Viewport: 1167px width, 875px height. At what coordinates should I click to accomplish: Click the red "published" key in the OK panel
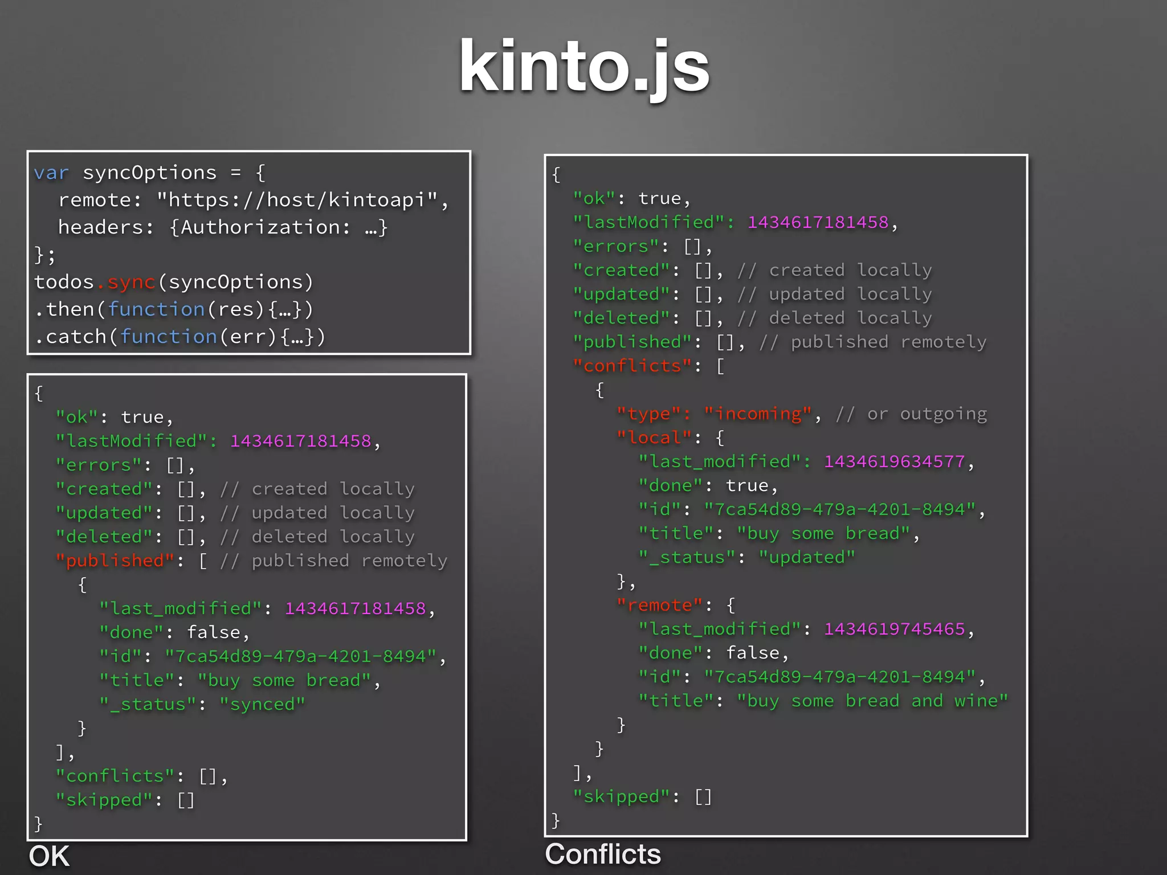pos(115,561)
